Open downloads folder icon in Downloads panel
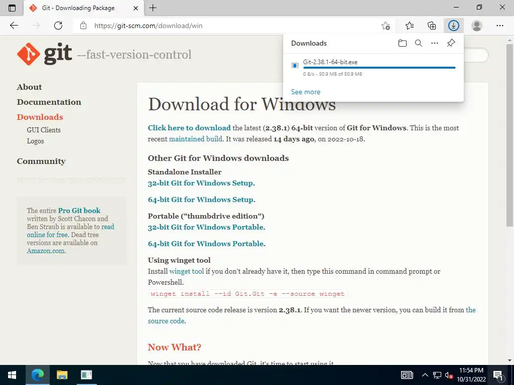The image size is (514, 385). point(403,43)
